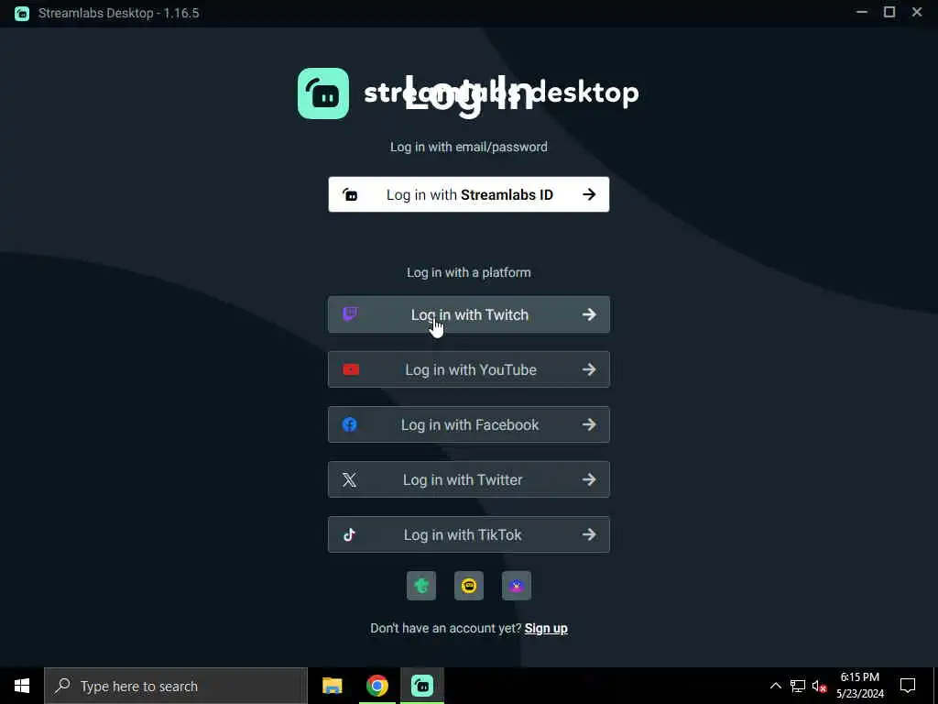The image size is (938, 704).
Task: Open the network status tray icon
Action: (798, 686)
